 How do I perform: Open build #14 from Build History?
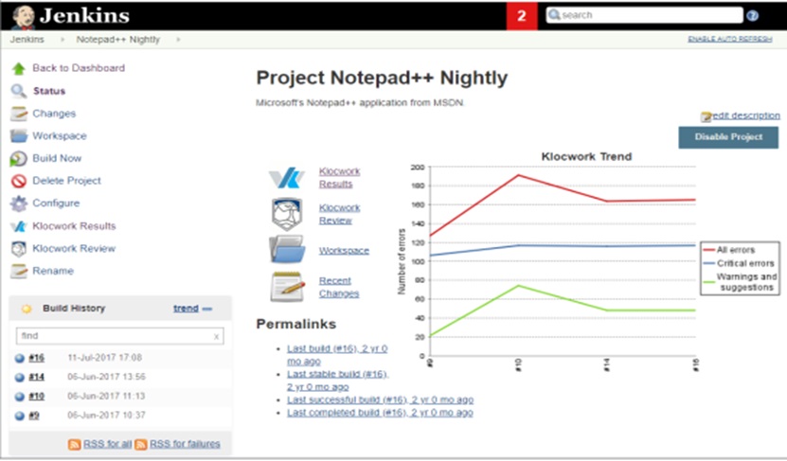coord(37,377)
